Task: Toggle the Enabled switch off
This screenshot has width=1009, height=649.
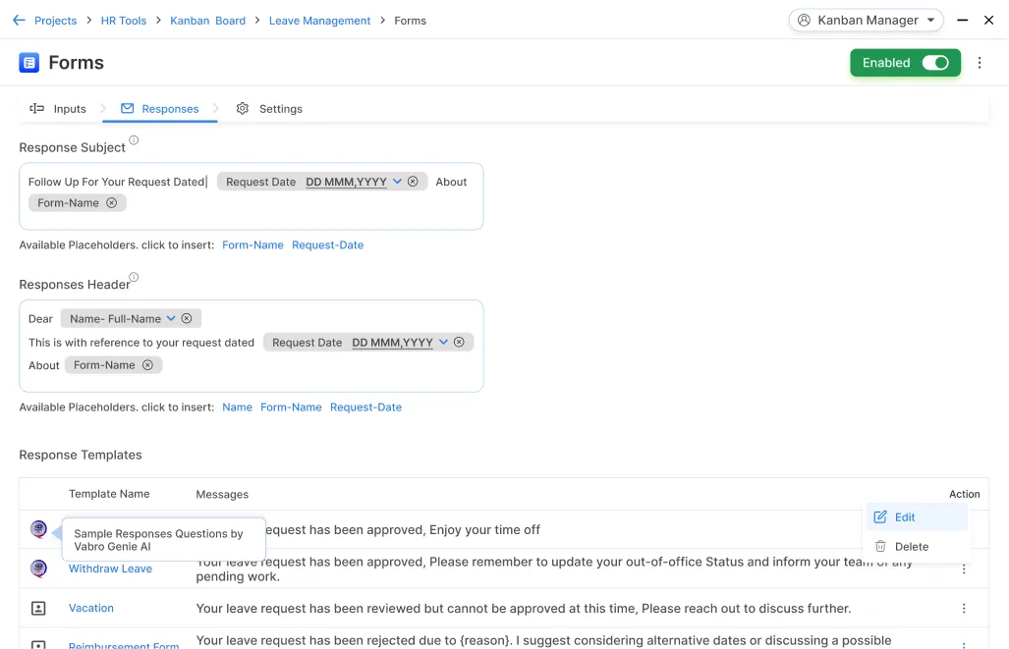Action: point(934,63)
